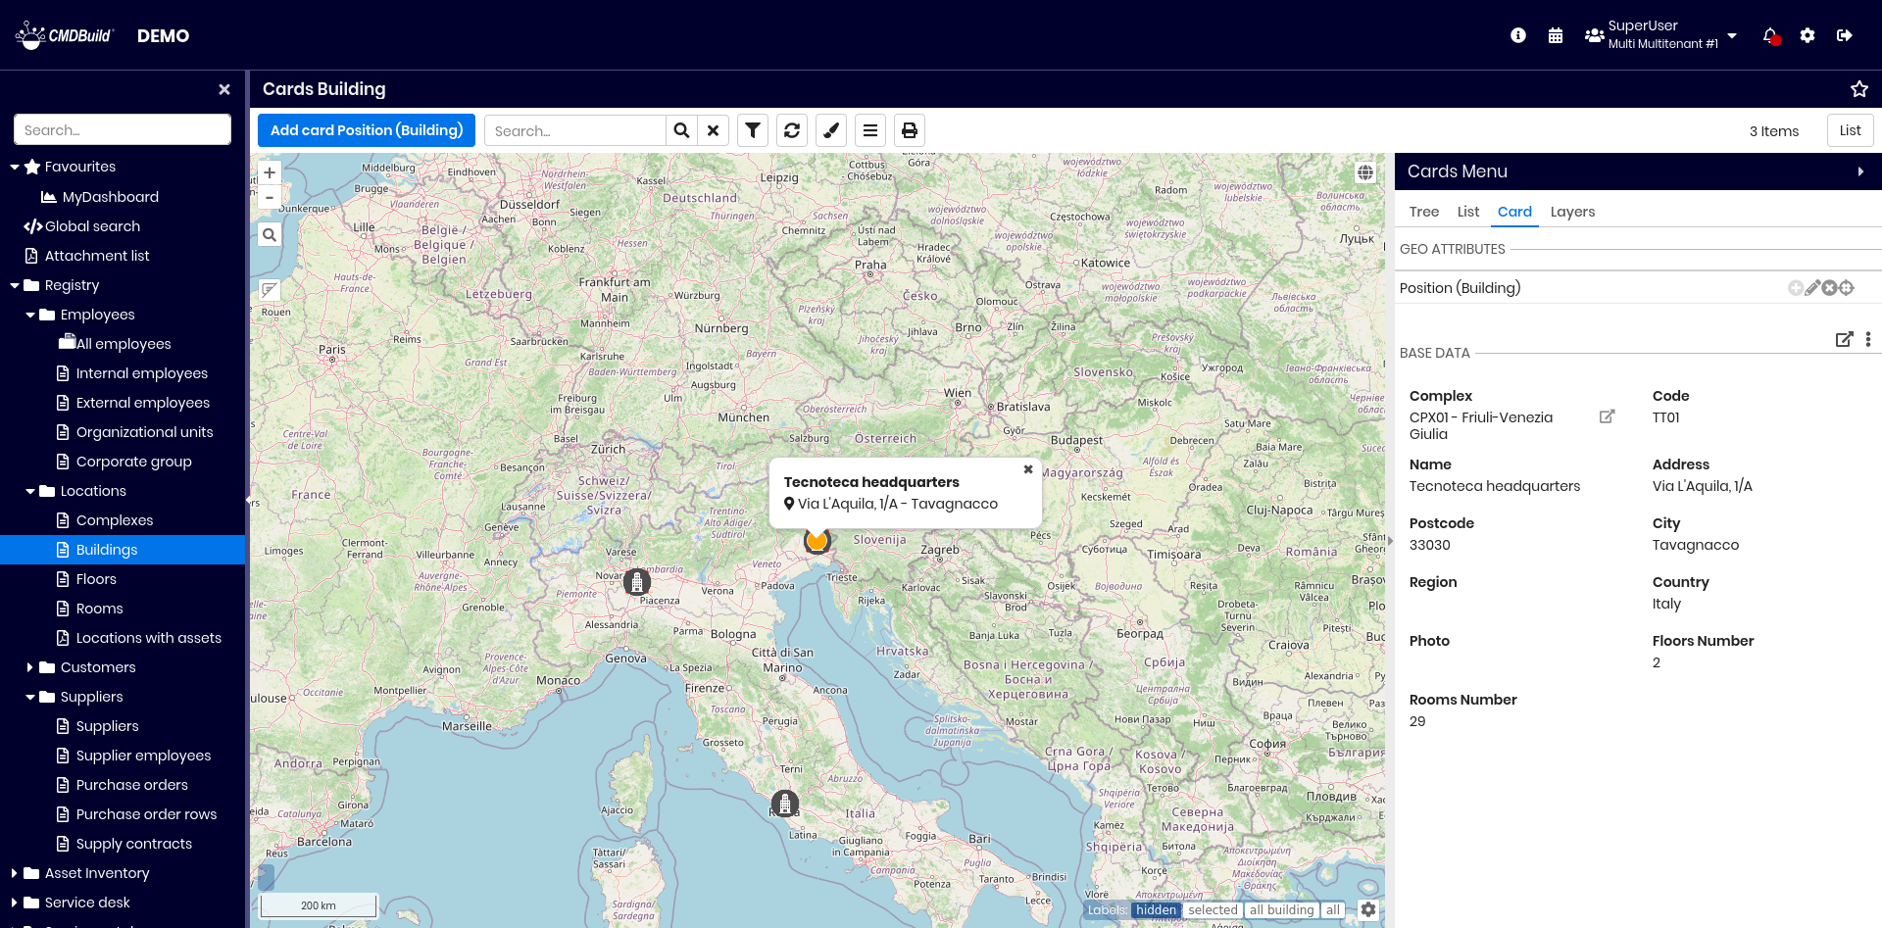The image size is (1882, 928).
Task: Expand the Customers folder in tree
Action: 30,667
